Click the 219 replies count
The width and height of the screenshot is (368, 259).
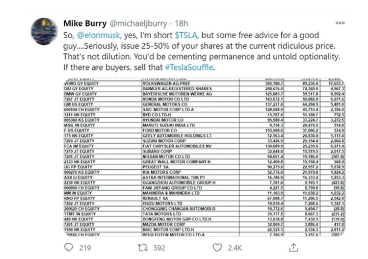point(85,248)
